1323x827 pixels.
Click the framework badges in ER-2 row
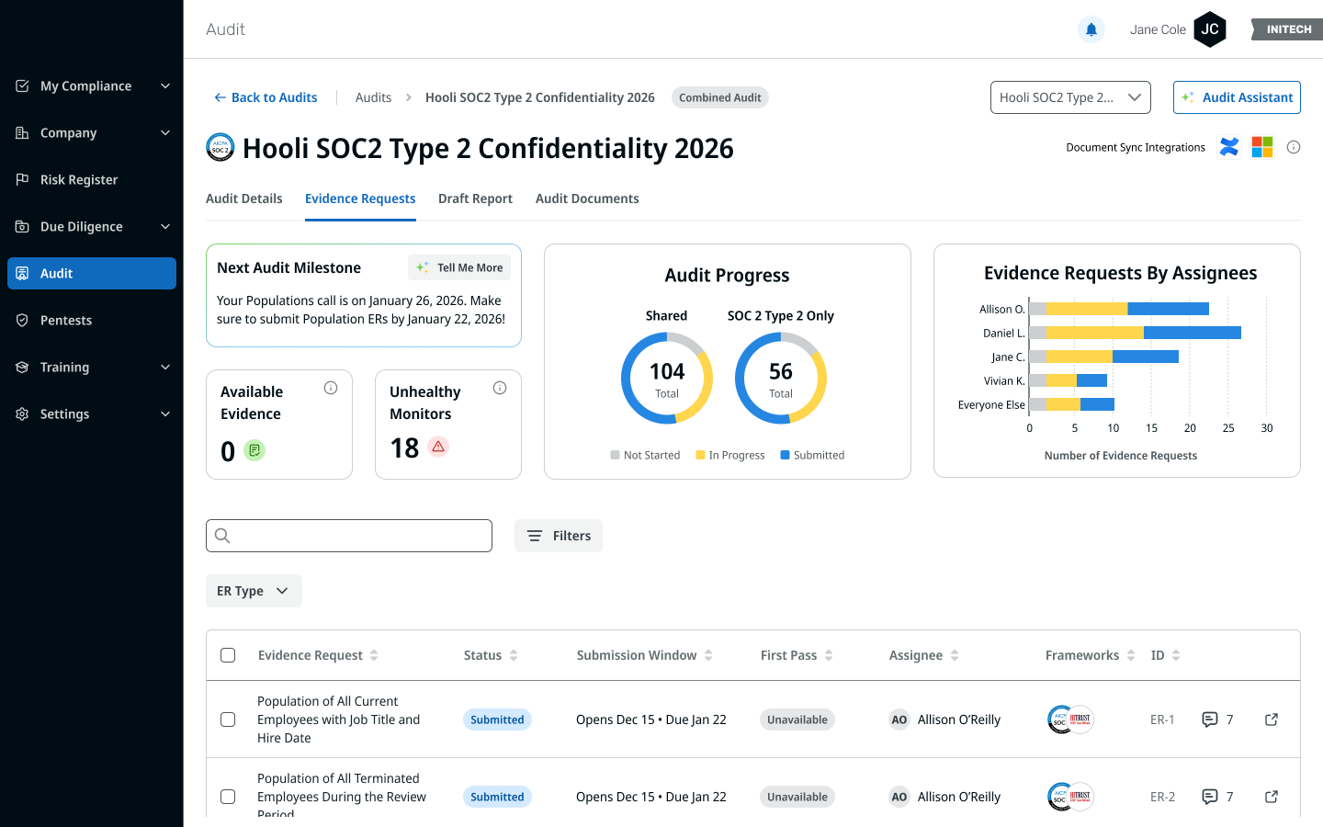click(1070, 797)
